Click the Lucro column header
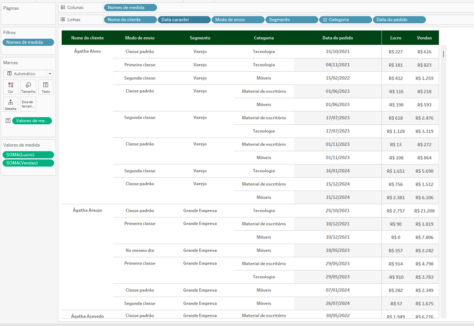This screenshot has width=474, height=326. point(396,38)
